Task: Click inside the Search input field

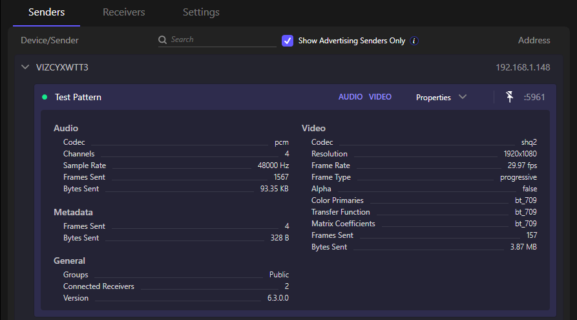Action: (222, 40)
